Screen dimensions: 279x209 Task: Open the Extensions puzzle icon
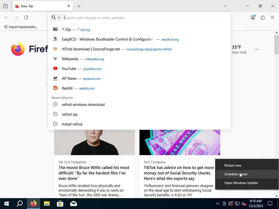click(x=263, y=17)
